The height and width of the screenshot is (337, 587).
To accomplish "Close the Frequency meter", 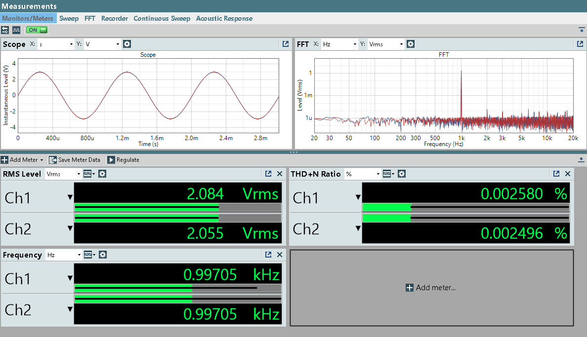I will tap(280, 255).
